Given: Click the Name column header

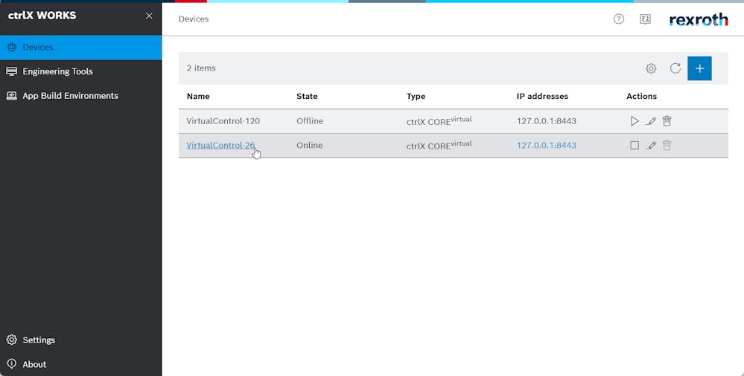Looking at the screenshot, I should click(x=198, y=96).
